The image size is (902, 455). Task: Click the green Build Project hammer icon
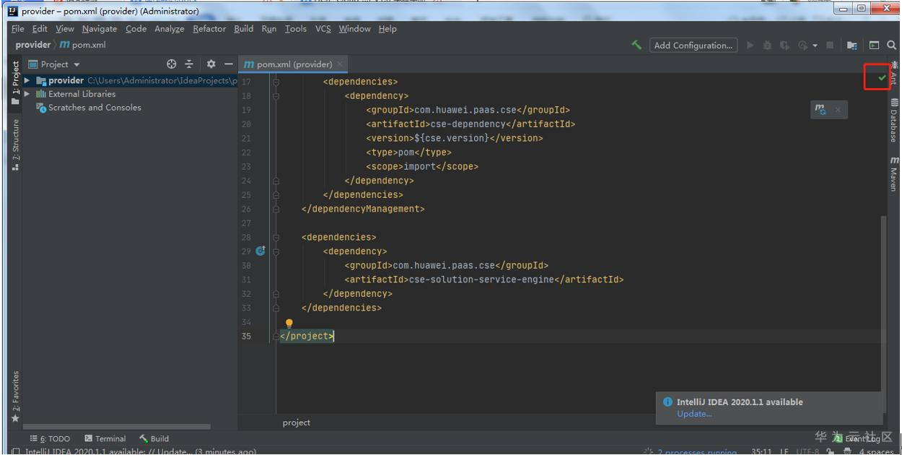click(636, 45)
